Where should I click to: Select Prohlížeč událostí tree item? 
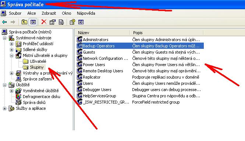(38, 44)
